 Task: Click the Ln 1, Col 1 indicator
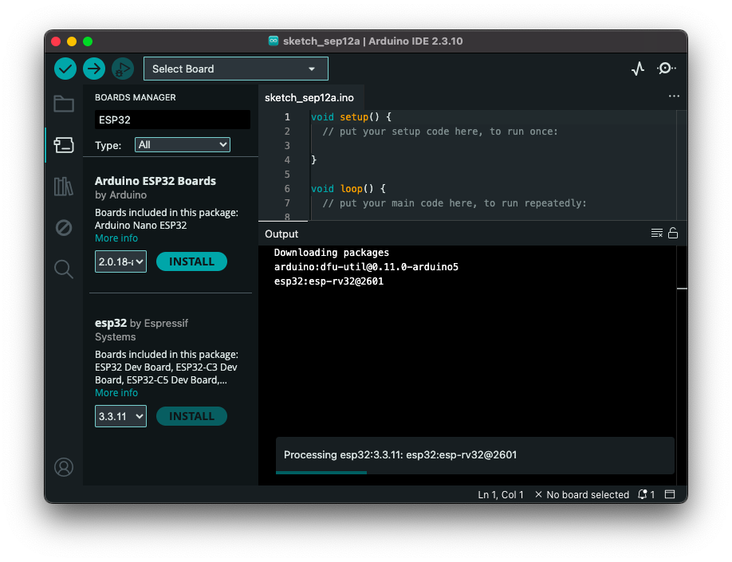coord(501,494)
